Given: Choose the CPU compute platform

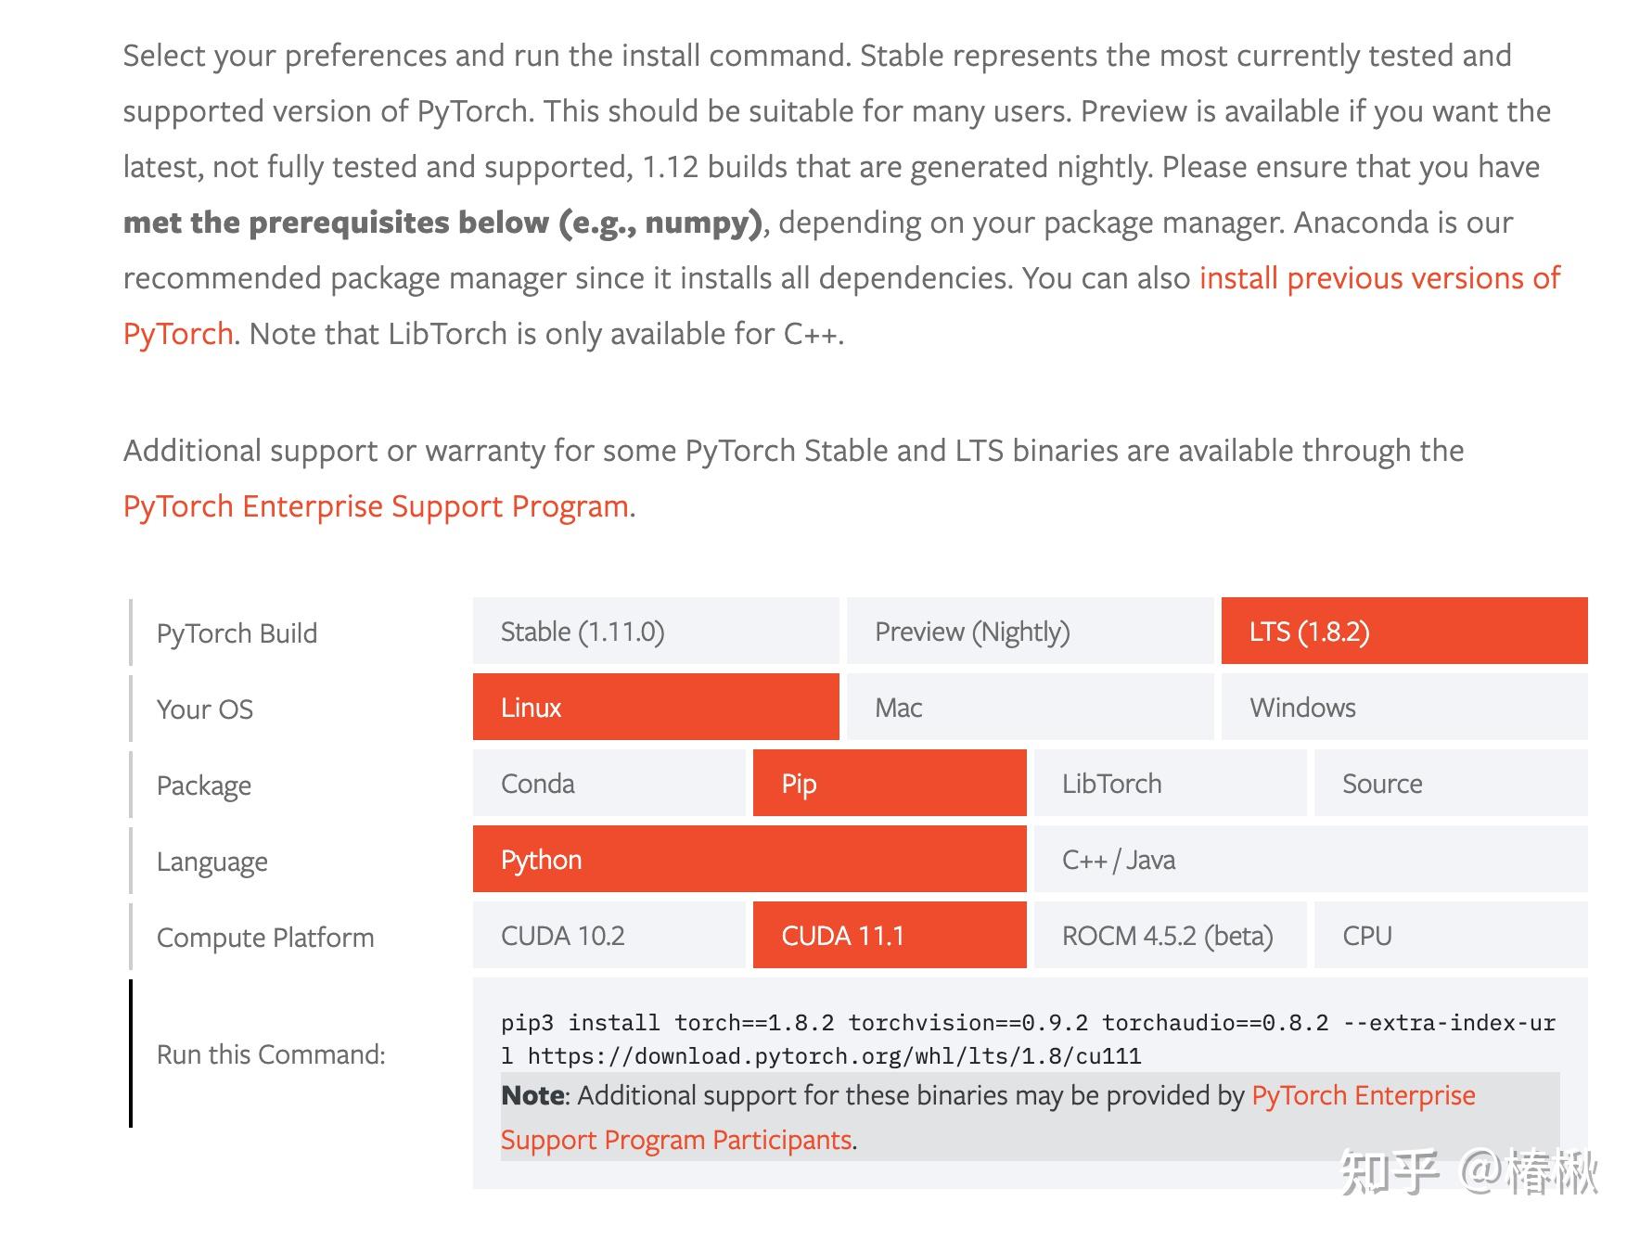Looking at the screenshot, I should coord(1450,936).
